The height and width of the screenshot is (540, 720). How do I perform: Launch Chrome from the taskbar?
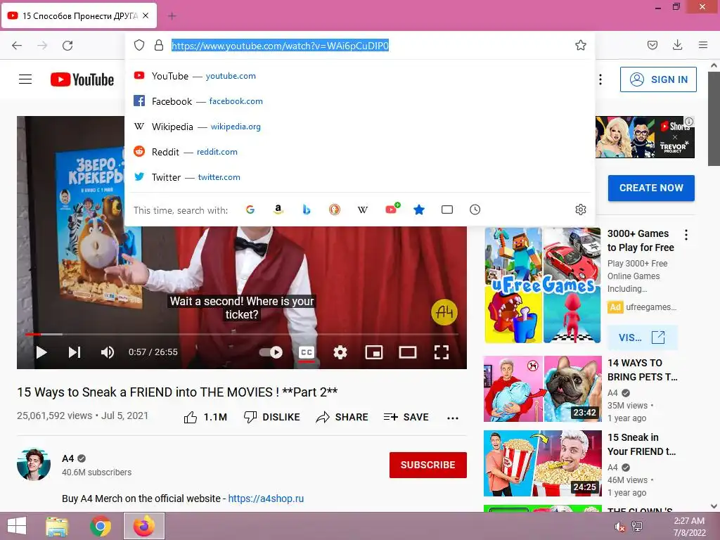point(101,526)
